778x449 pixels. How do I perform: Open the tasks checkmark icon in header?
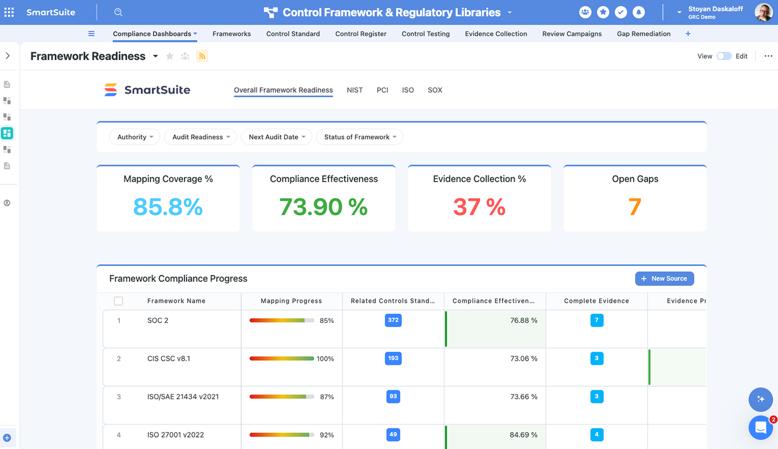click(621, 12)
